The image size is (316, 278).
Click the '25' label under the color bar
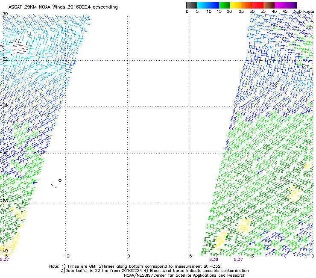pos(241,12)
